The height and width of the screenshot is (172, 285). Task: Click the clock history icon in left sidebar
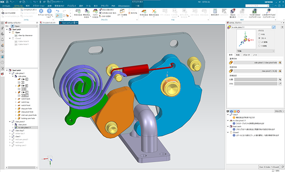pyautogui.click(x=2, y=62)
